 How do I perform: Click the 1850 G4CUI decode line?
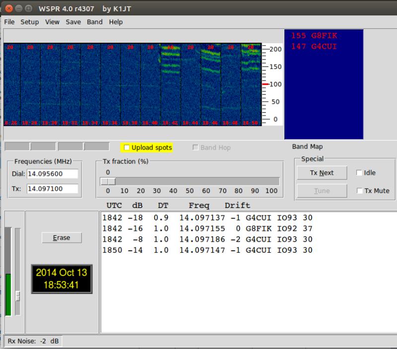pos(207,250)
